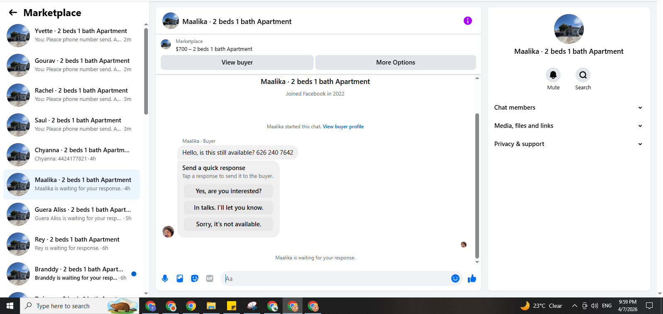
Task: Focus the Aa message input field
Action: [336, 278]
